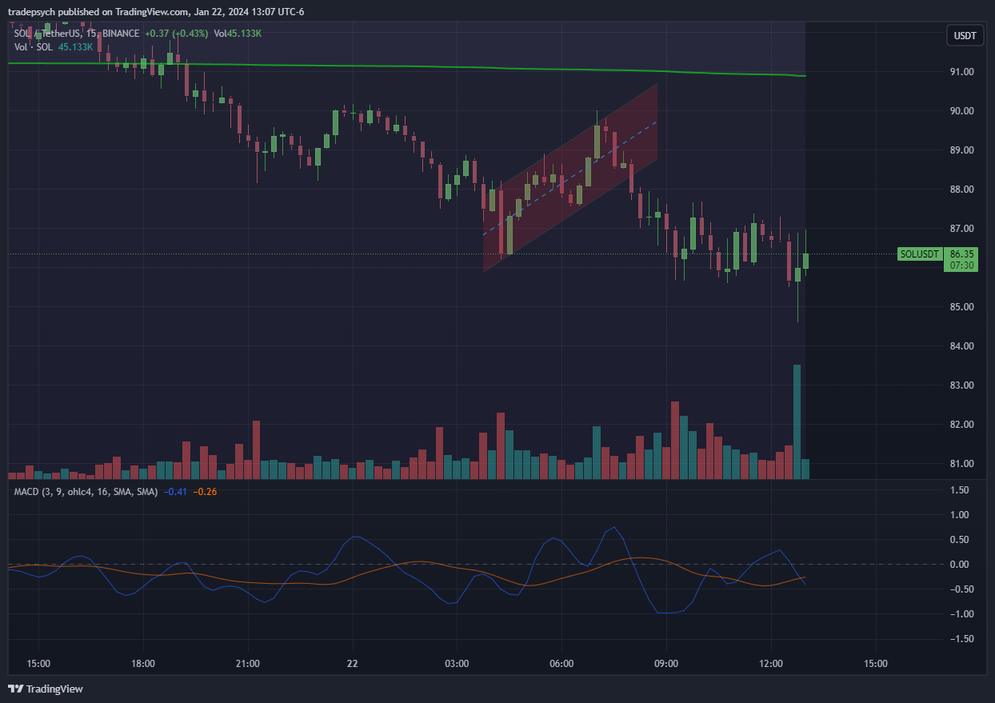Click the 12:00 time axis label
Screen dimensions: 995x703
(771, 664)
